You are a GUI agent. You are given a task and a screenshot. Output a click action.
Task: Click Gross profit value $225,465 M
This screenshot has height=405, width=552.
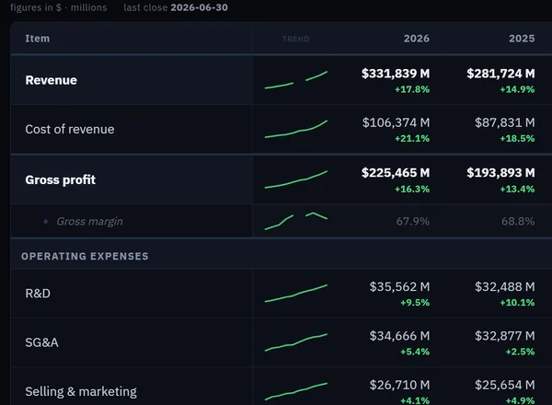coord(396,173)
